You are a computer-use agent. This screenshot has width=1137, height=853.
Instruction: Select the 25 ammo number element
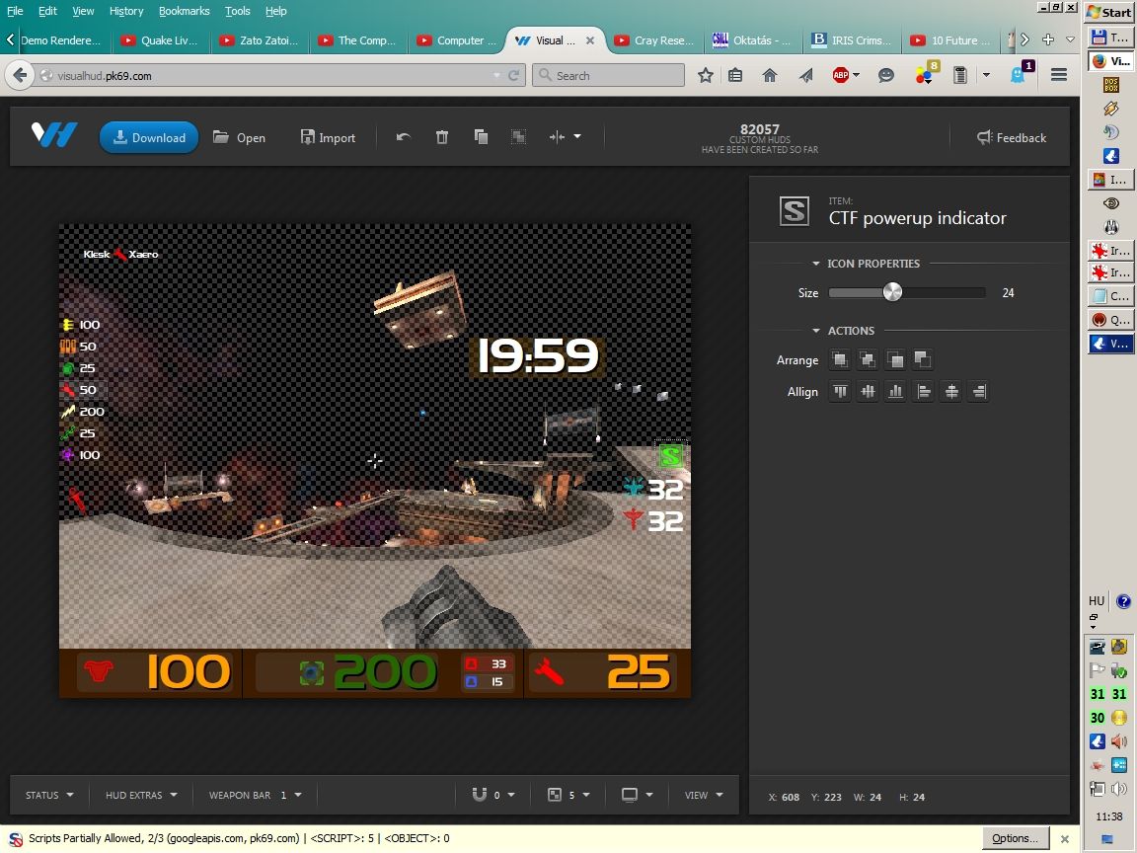[x=638, y=671]
